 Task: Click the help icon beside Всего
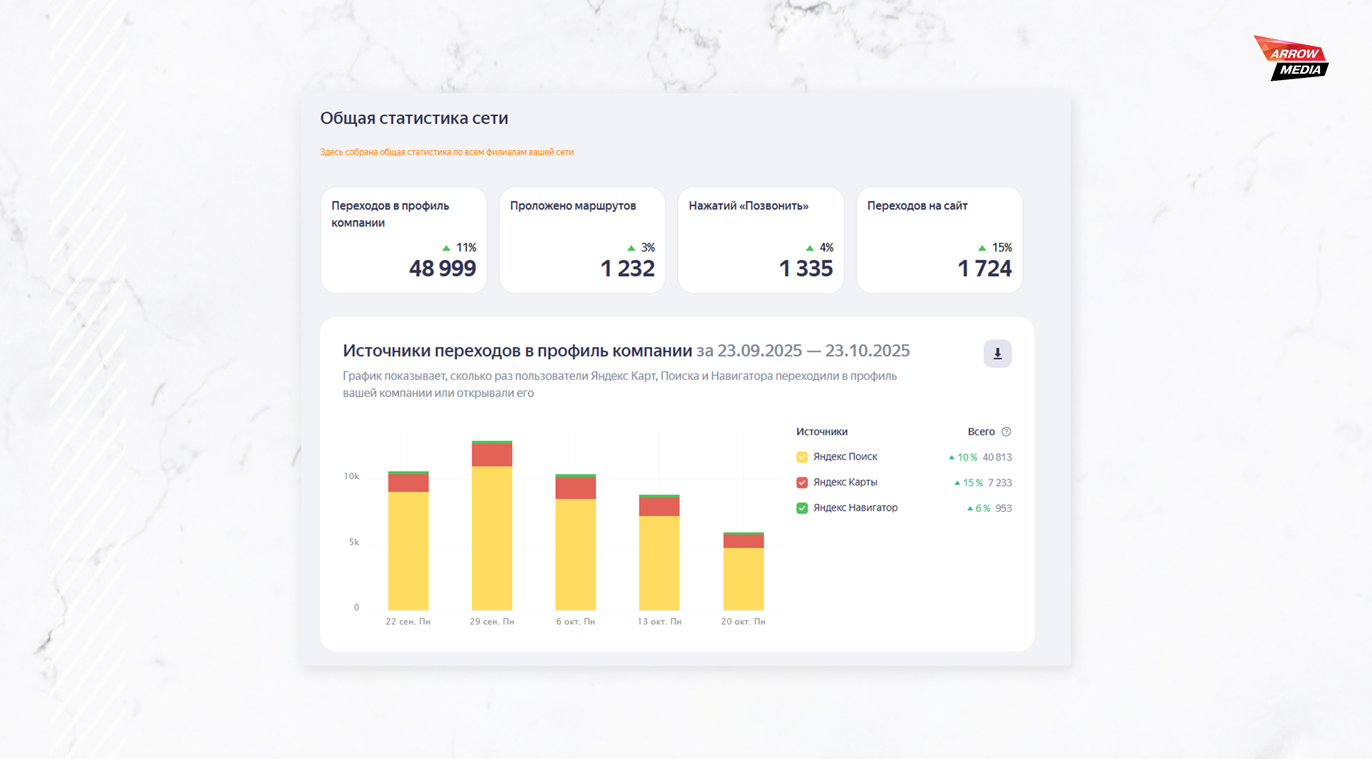pyautogui.click(x=1006, y=432)
